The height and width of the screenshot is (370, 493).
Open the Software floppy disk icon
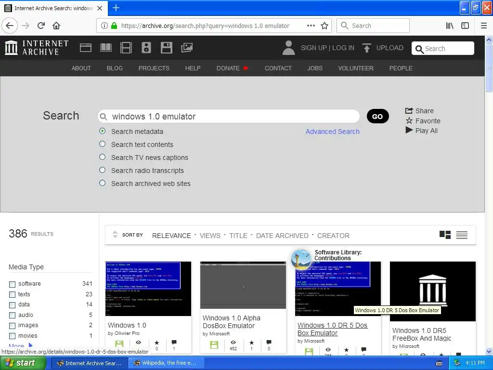pyautogui.click(x=166, y=48)
